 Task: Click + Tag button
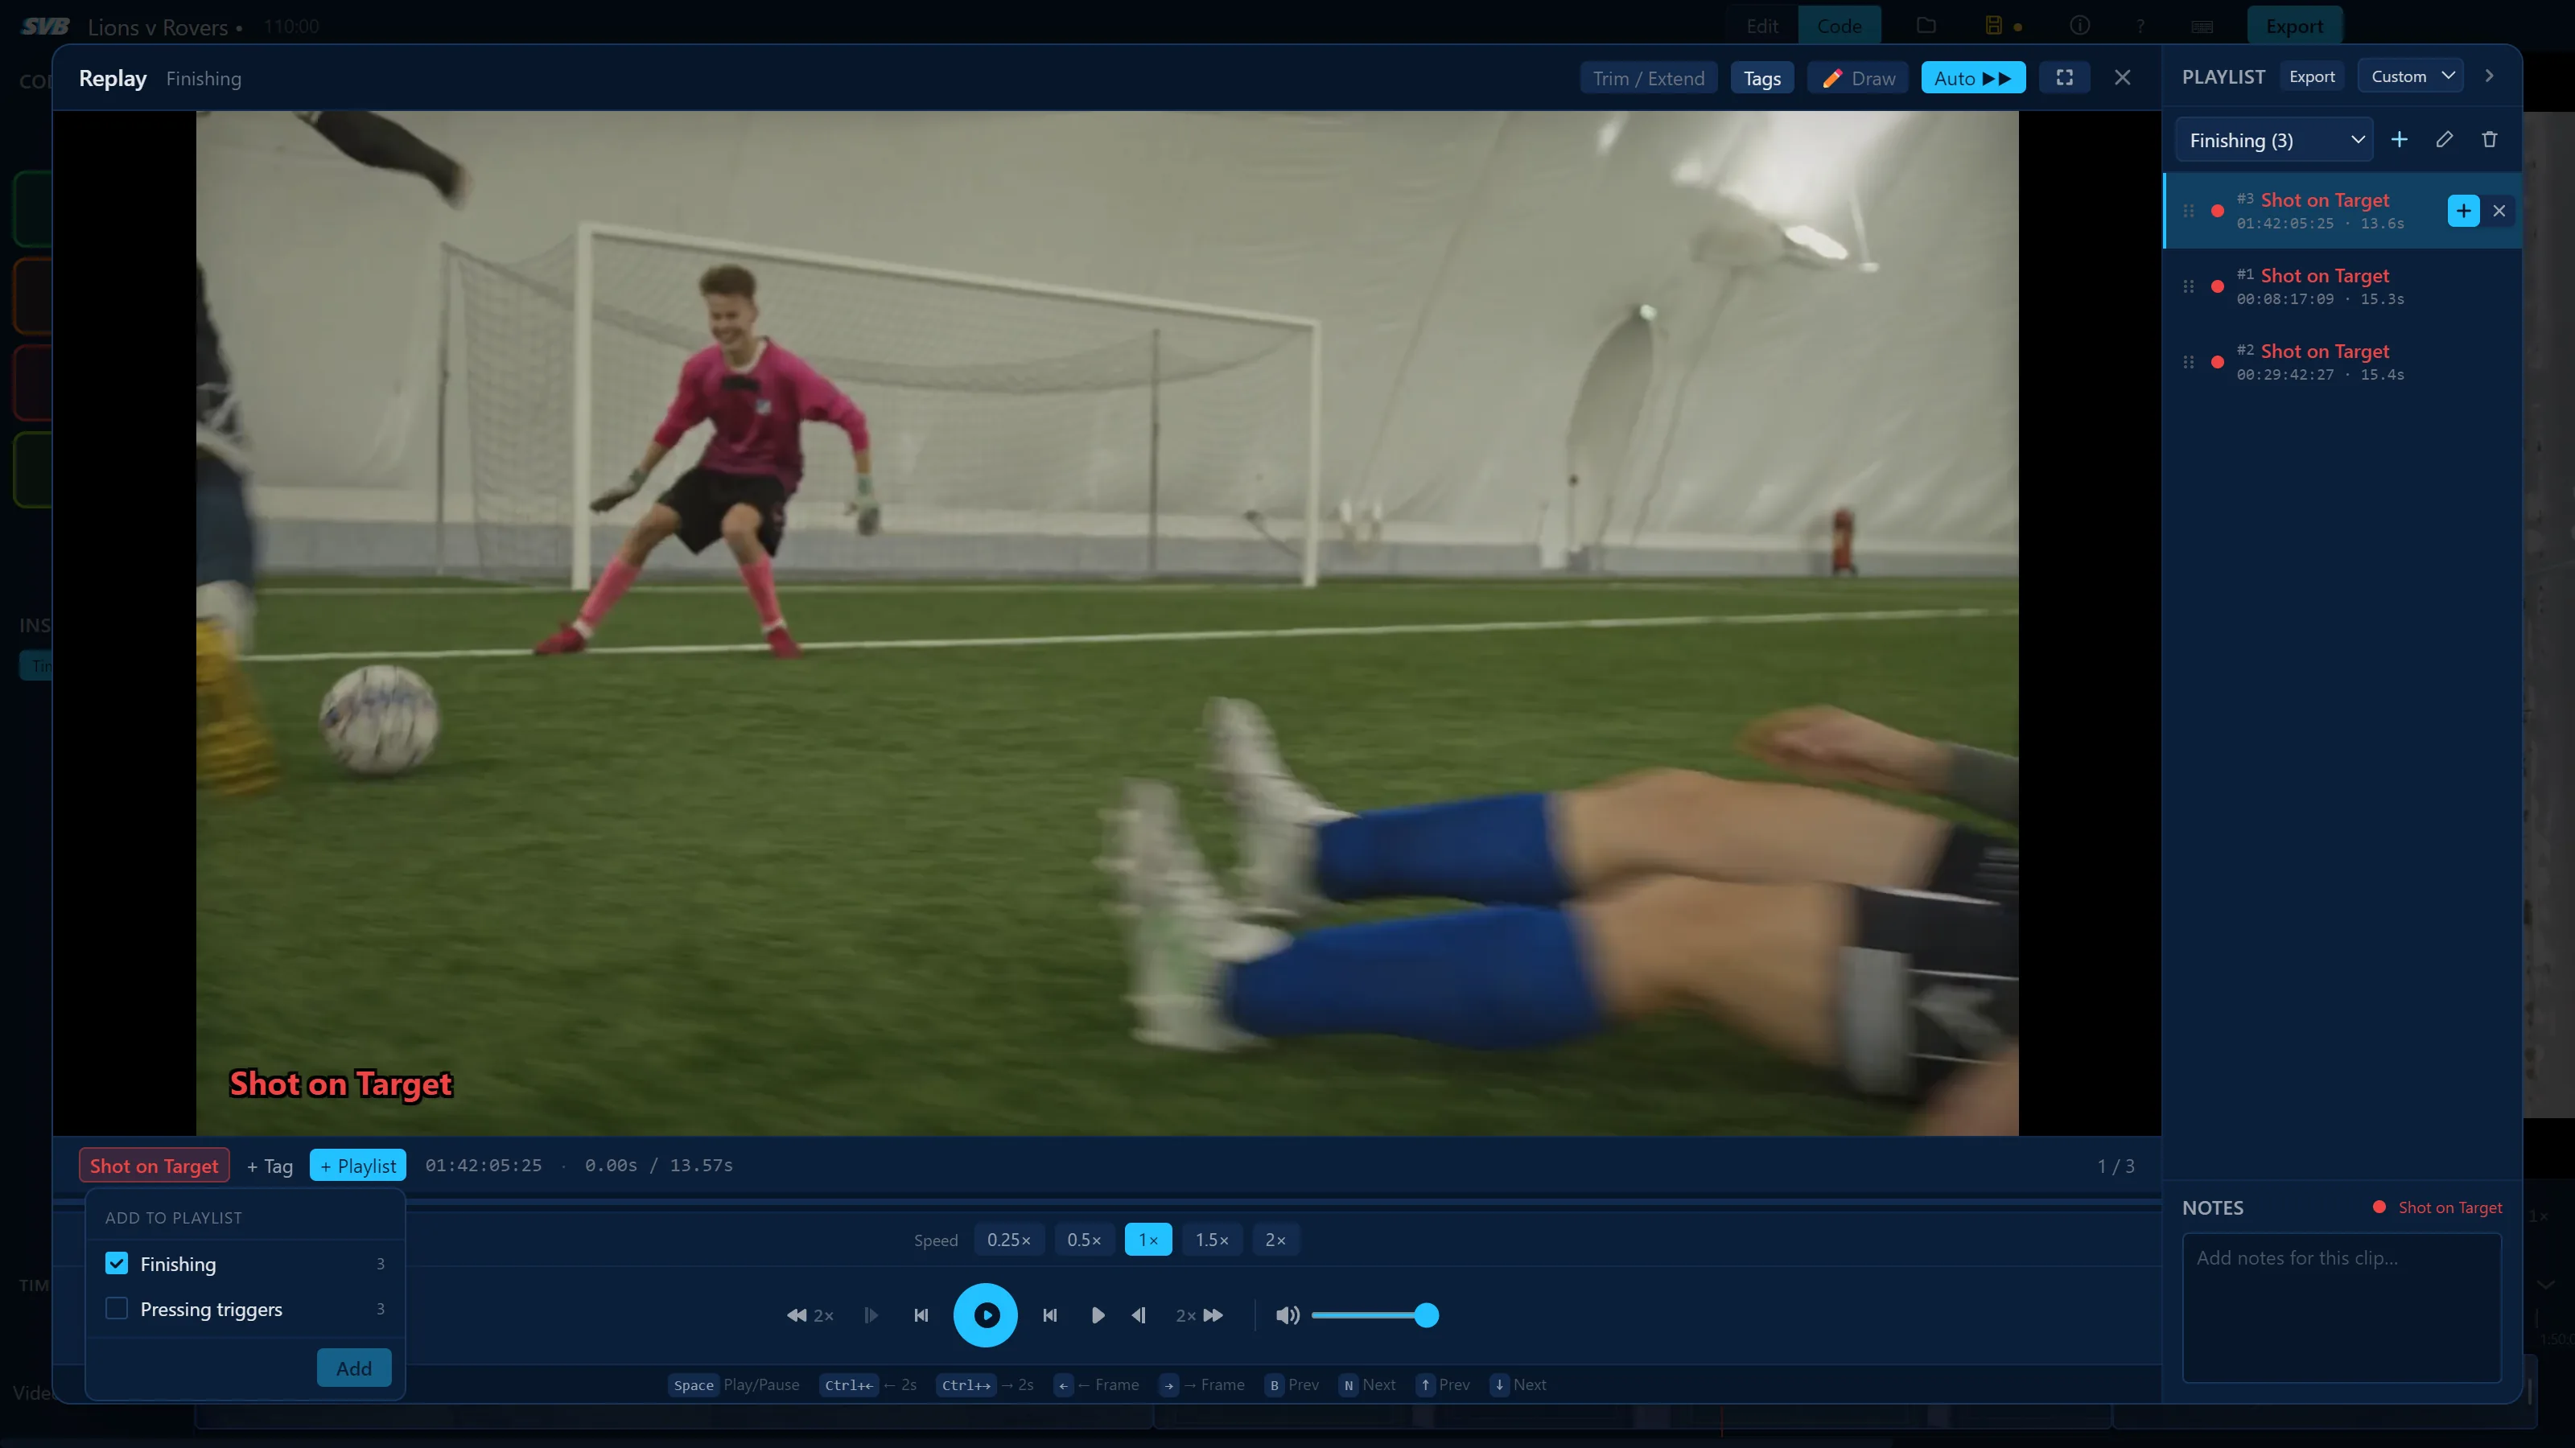click(x=270, y=1166)
